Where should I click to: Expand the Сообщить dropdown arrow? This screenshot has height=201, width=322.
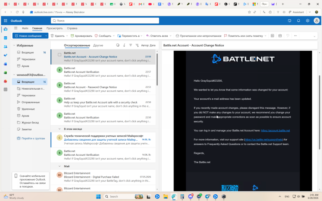[114, 36]
